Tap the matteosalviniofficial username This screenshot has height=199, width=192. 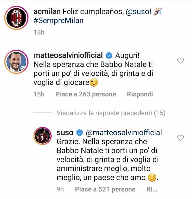(68, 55)
